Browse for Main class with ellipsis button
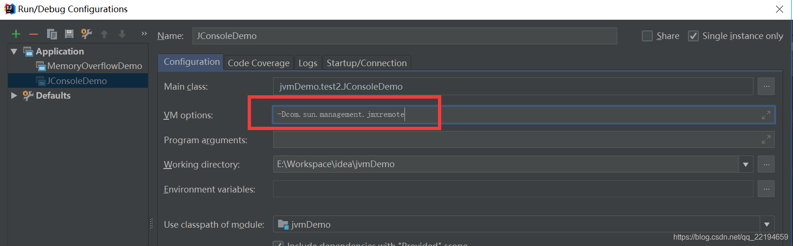793x246 pixels. 766,86
